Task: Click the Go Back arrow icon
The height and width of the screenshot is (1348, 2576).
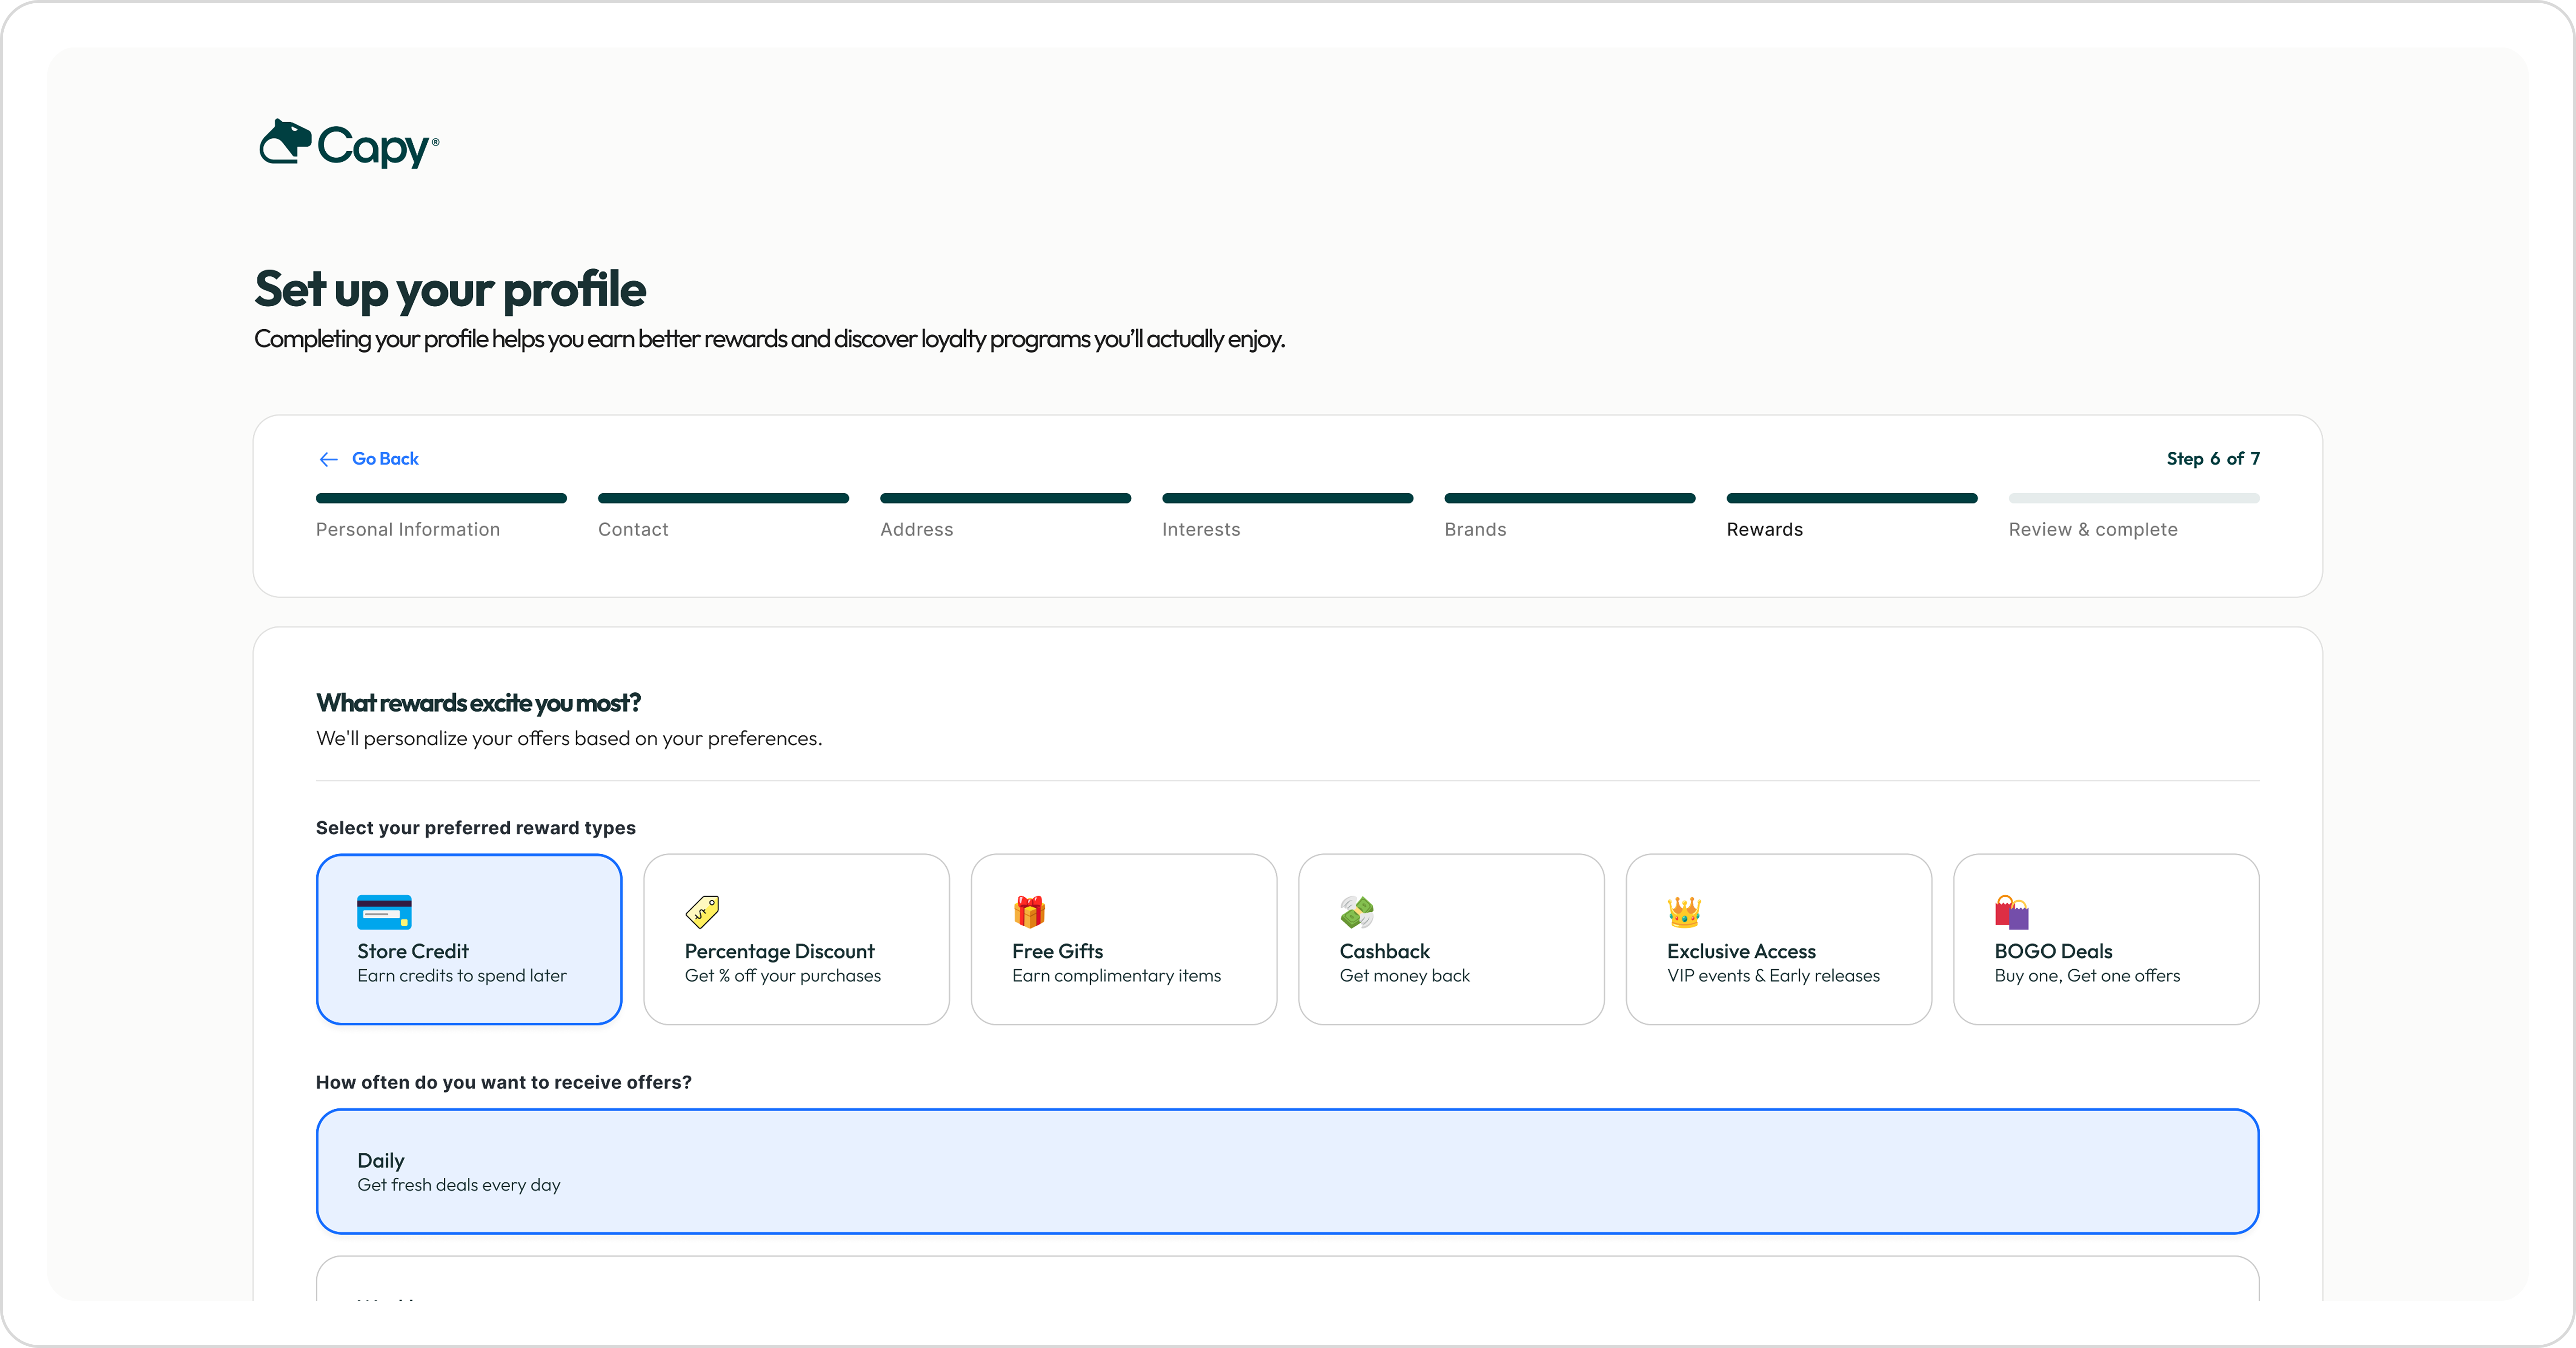Action: (x=328, y=459)
